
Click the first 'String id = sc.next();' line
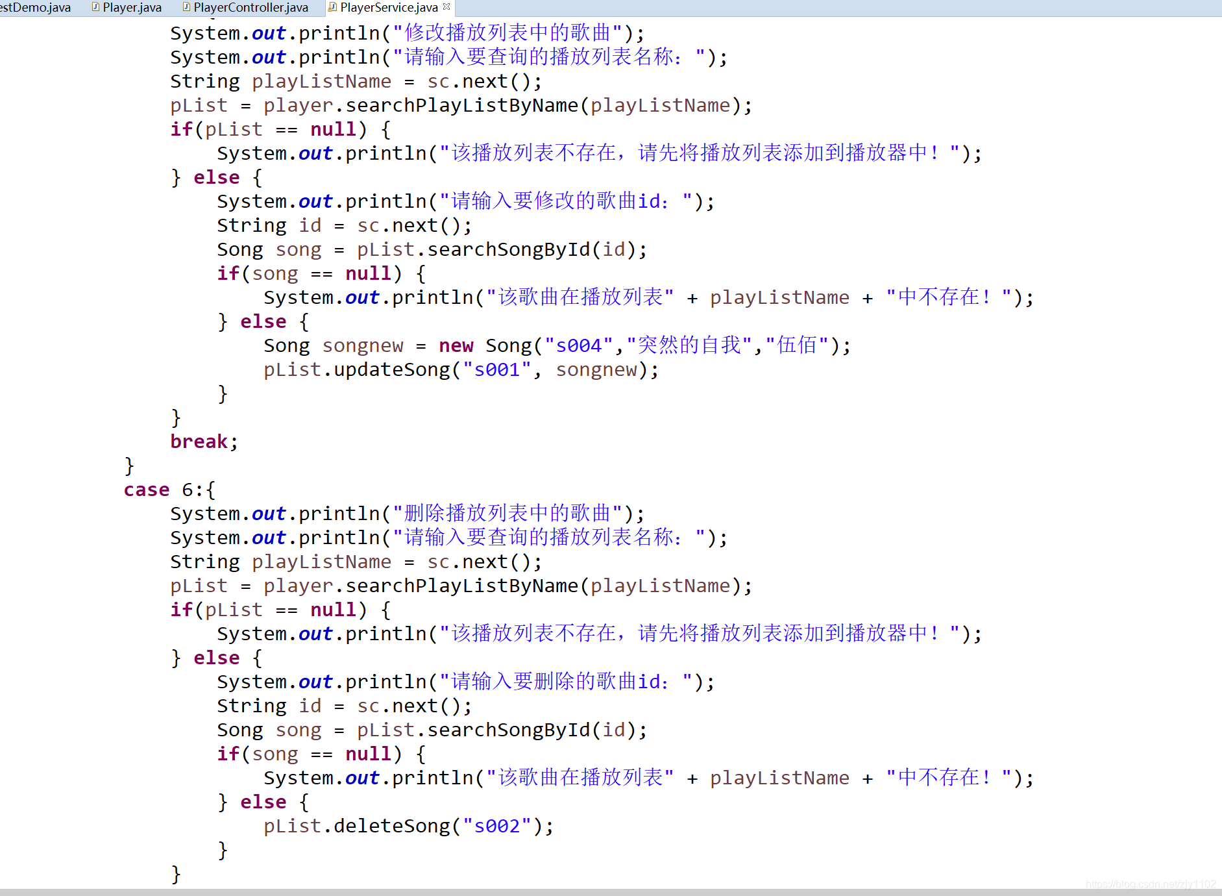tap(344, 225)
